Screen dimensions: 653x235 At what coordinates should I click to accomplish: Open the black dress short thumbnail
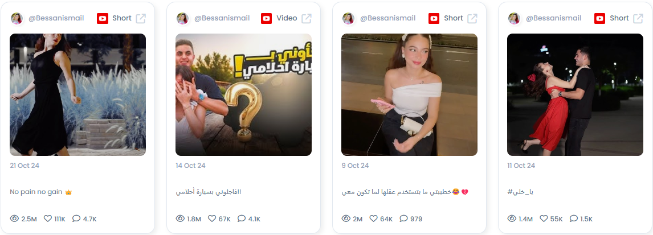(78, 95)
